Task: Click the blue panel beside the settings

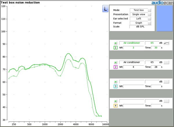Action: 165,18
